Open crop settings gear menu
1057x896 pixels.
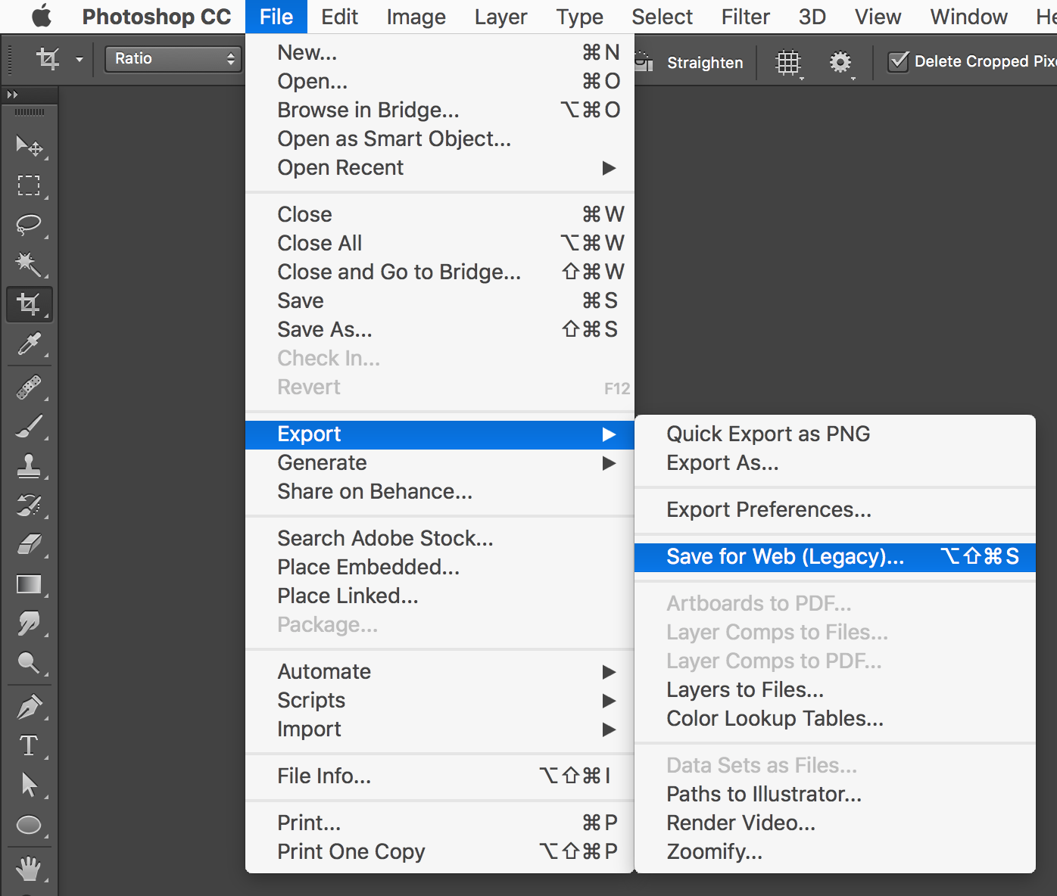(840, 62)
